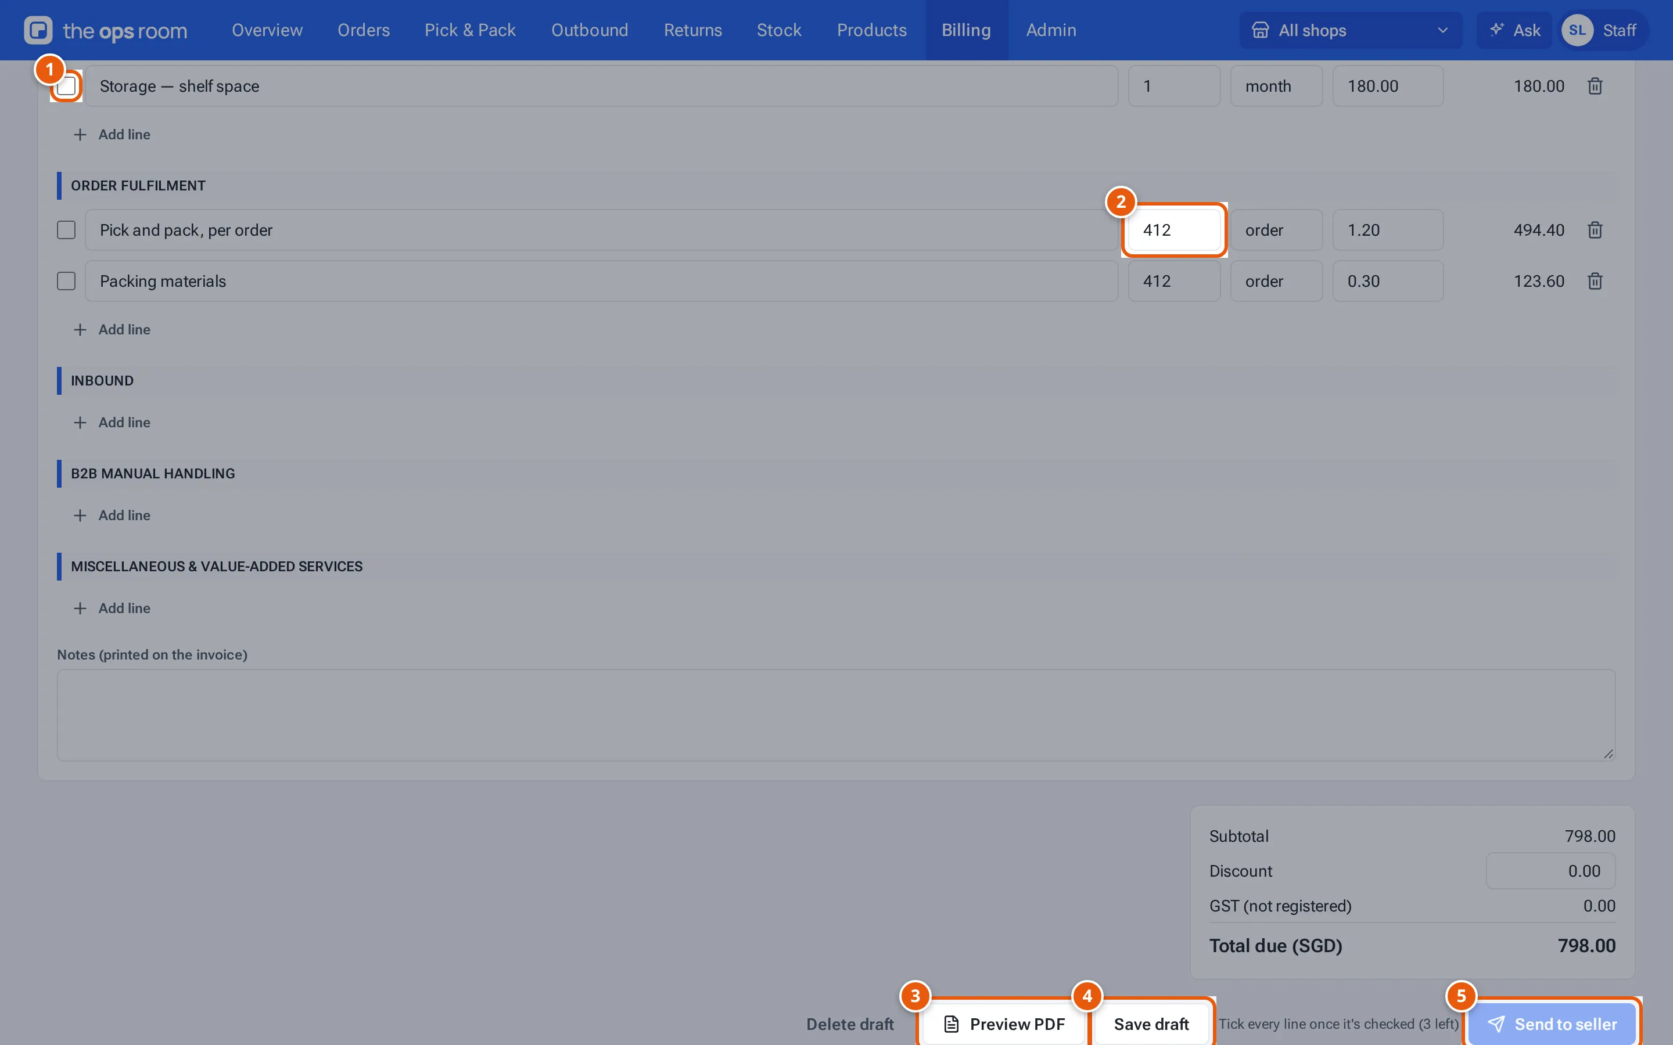Add line under B2B Manual Handling
1673x1045 pixels.
pos(112,516)
